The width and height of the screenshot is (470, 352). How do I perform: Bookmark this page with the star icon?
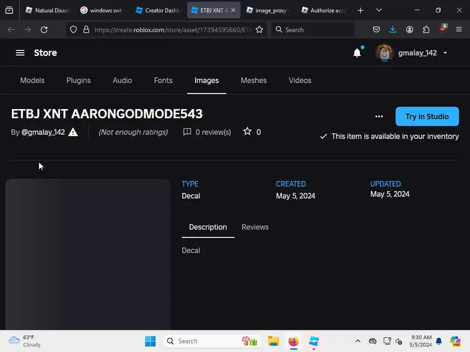coord(259,30)
